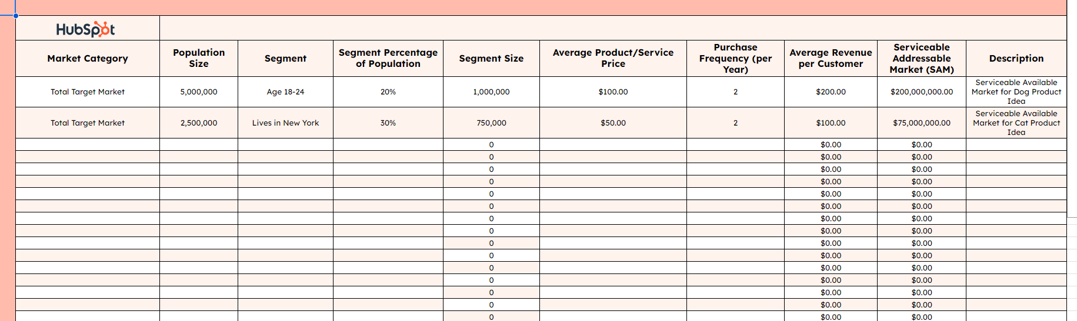Select the Dog Product Idea description cell
The height and width of the screenshot is (321, 1077).
pyautogui.click(x=1016, y=92)
